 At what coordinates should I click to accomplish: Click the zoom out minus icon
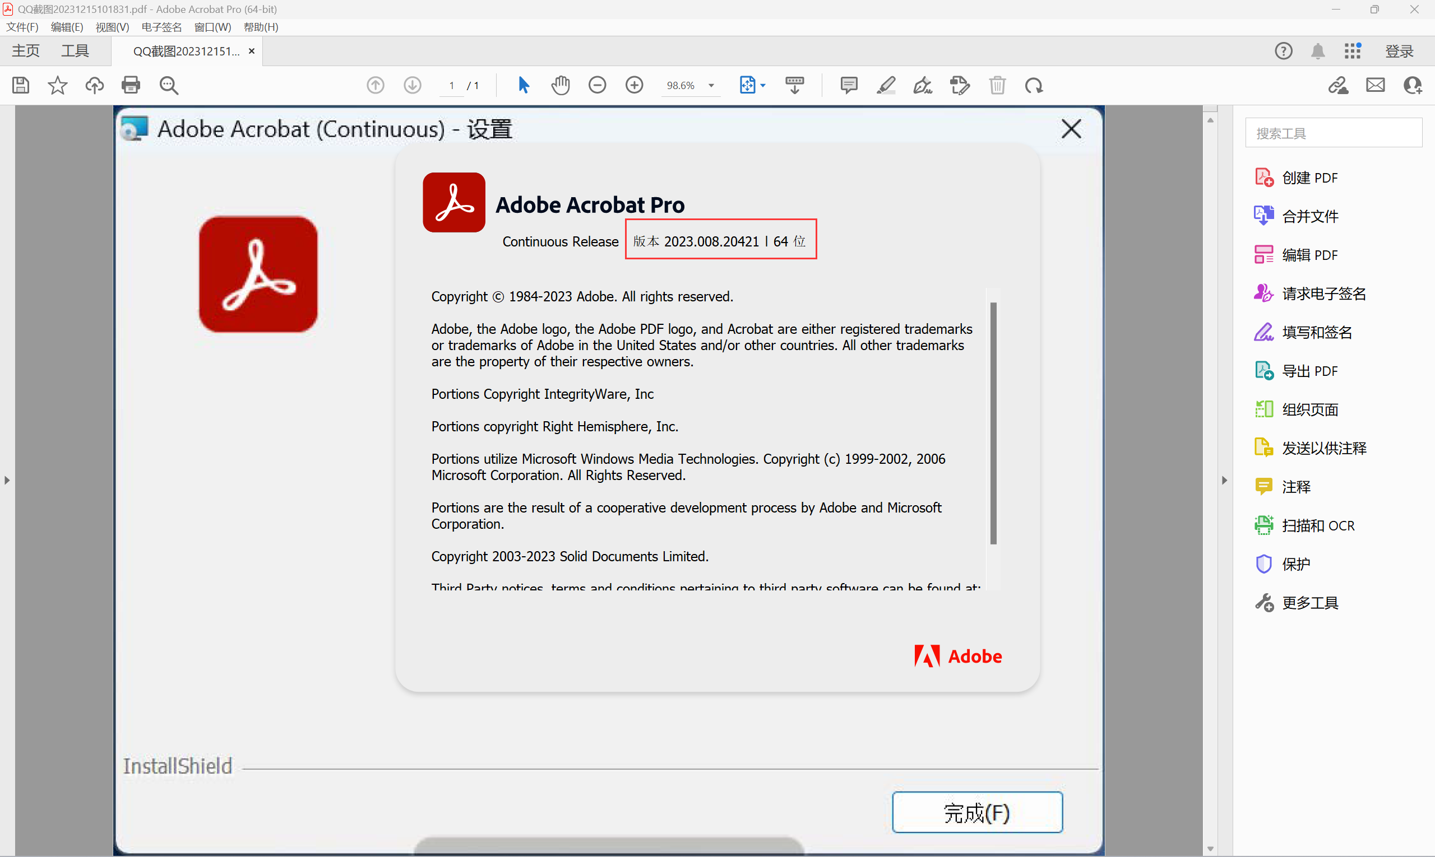click(x=597, y=86)
